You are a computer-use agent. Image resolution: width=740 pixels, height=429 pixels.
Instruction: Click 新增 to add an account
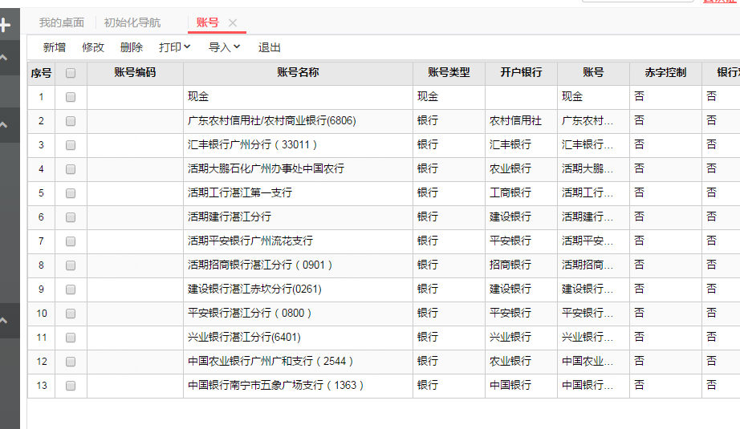click(x=55, y=47)
